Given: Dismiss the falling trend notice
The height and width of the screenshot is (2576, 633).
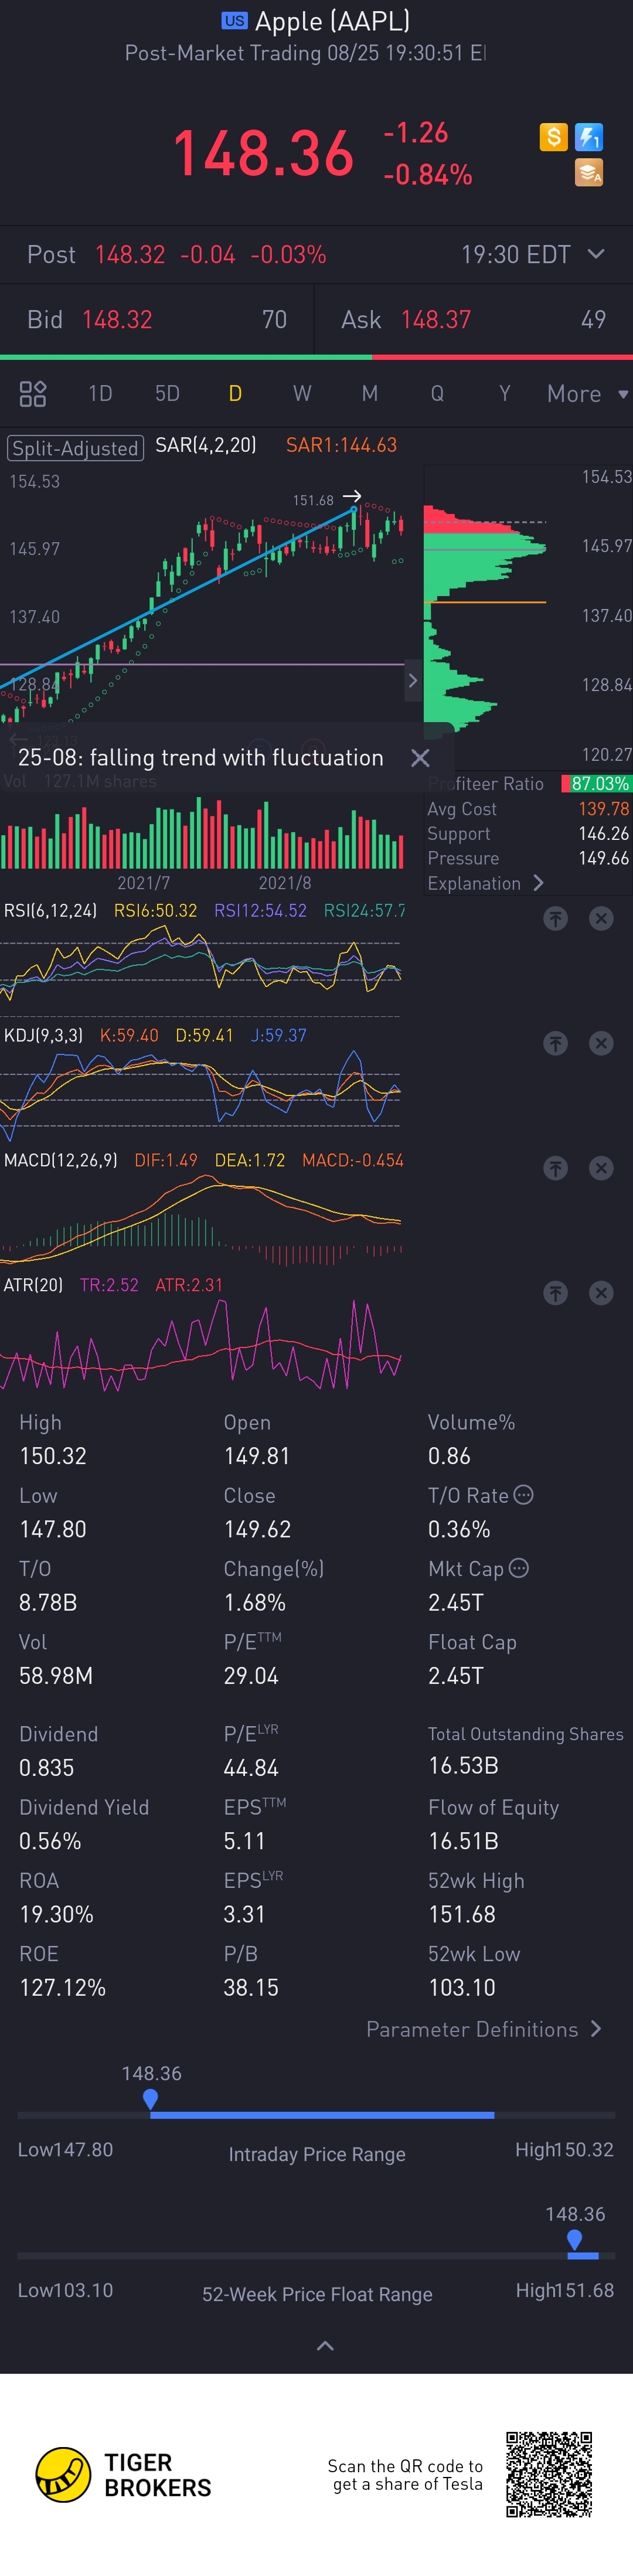Looking at the screenshot, I should click(x=420, y=758).
